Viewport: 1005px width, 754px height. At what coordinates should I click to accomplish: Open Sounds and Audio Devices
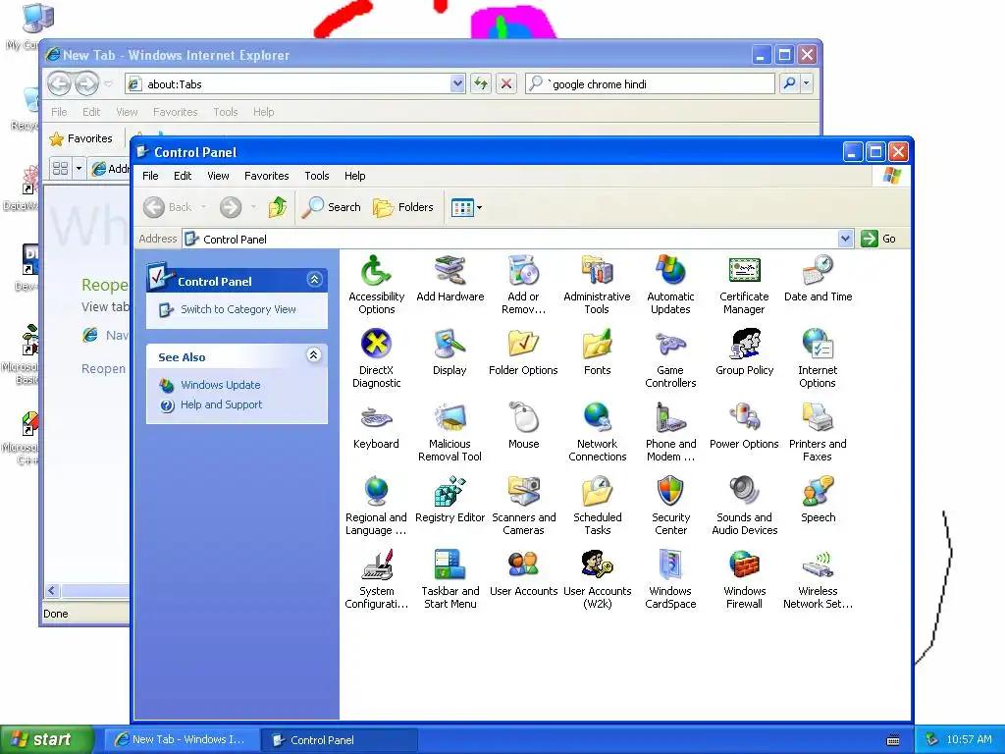click(744, 506)
